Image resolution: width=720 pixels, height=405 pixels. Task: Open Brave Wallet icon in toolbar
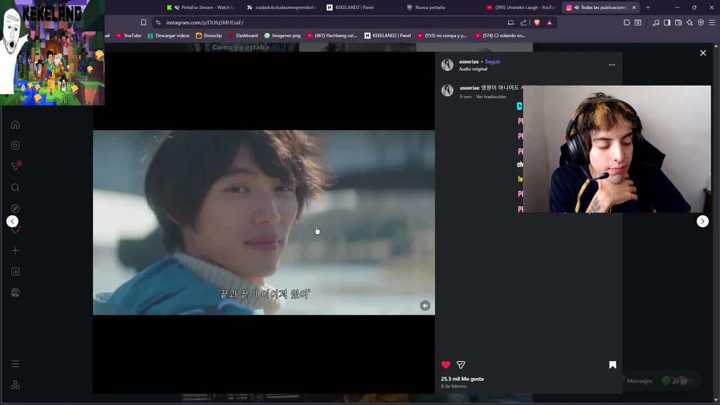(x=678, y=22)
